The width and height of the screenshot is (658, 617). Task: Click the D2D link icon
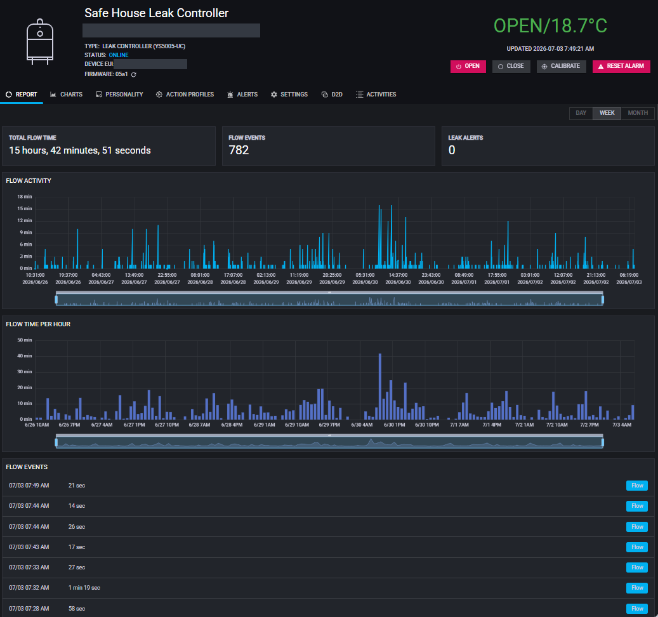pyautogui.click(x=324, y=95)
